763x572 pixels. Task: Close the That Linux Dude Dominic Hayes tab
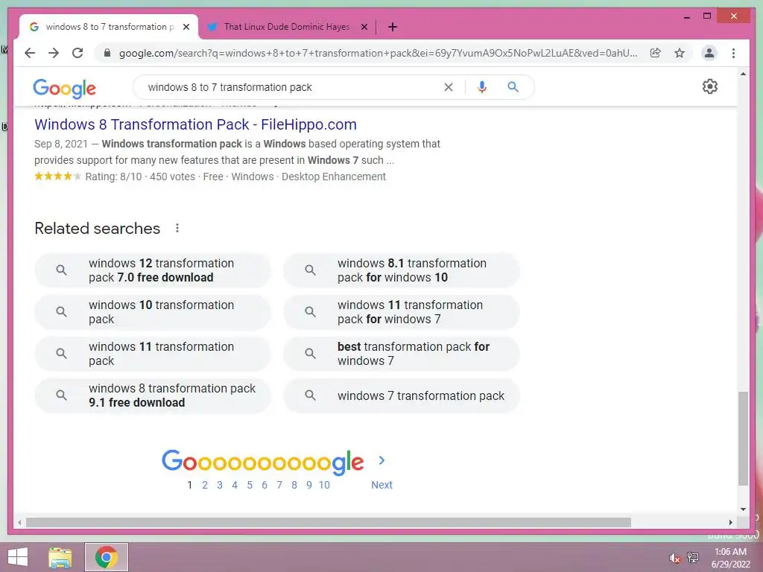coord(364,27)
